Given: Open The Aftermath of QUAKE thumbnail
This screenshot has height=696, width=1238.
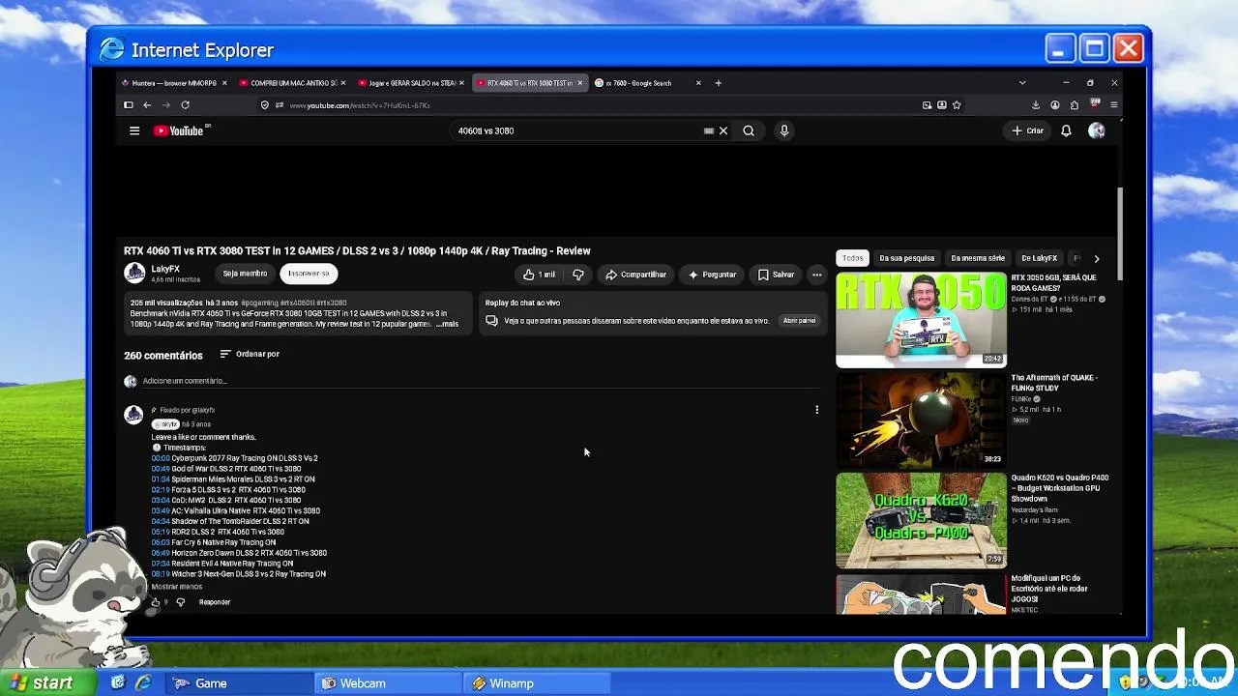Looking at the screenshot, I should 921,420.
